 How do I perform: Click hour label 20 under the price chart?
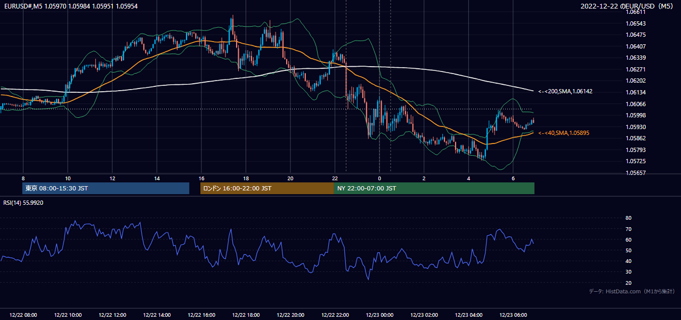coord(290,178)
